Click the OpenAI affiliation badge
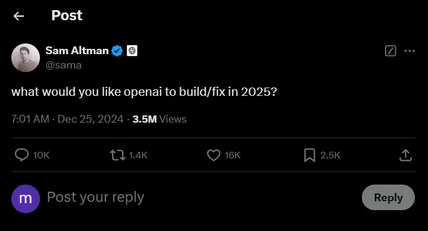Image resolution: width=428 pixels, height=231 pixels. (132, 51)
